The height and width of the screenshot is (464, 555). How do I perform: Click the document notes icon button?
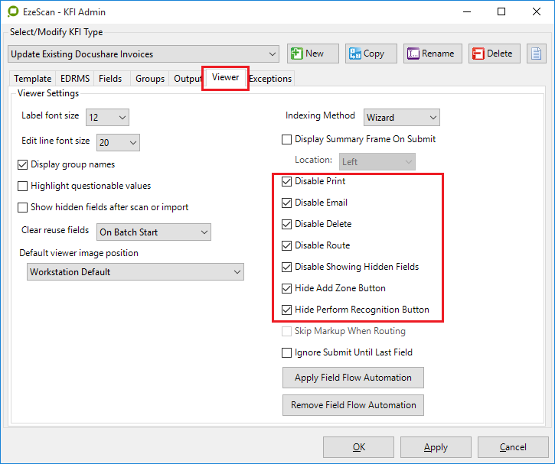coord(537,54)
